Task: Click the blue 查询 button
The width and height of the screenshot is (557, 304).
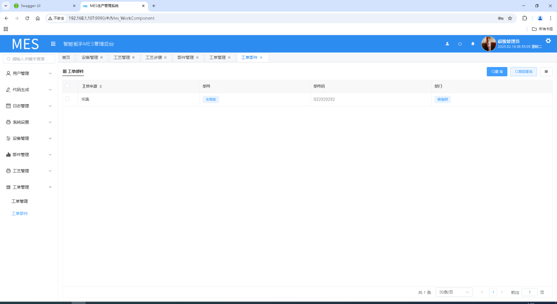Action: coord(497,72)
